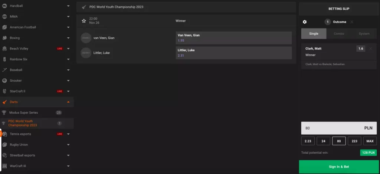This screenshot has height=174, width=380.
Task: Expand the Handball dropdown arrow
Action: point(68,6)
